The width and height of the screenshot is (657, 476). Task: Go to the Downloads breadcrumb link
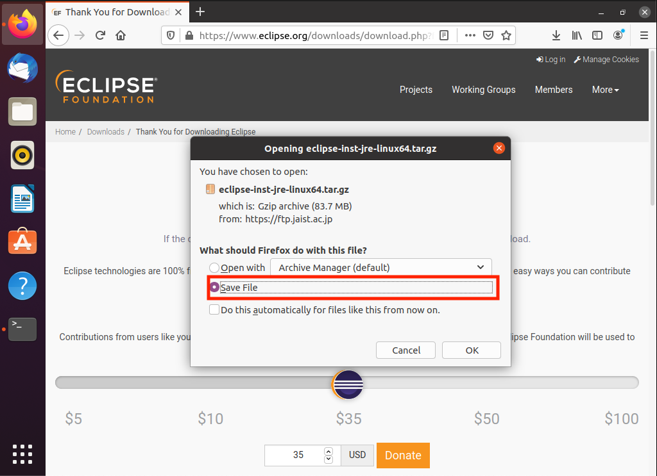[x=106, y=132]
